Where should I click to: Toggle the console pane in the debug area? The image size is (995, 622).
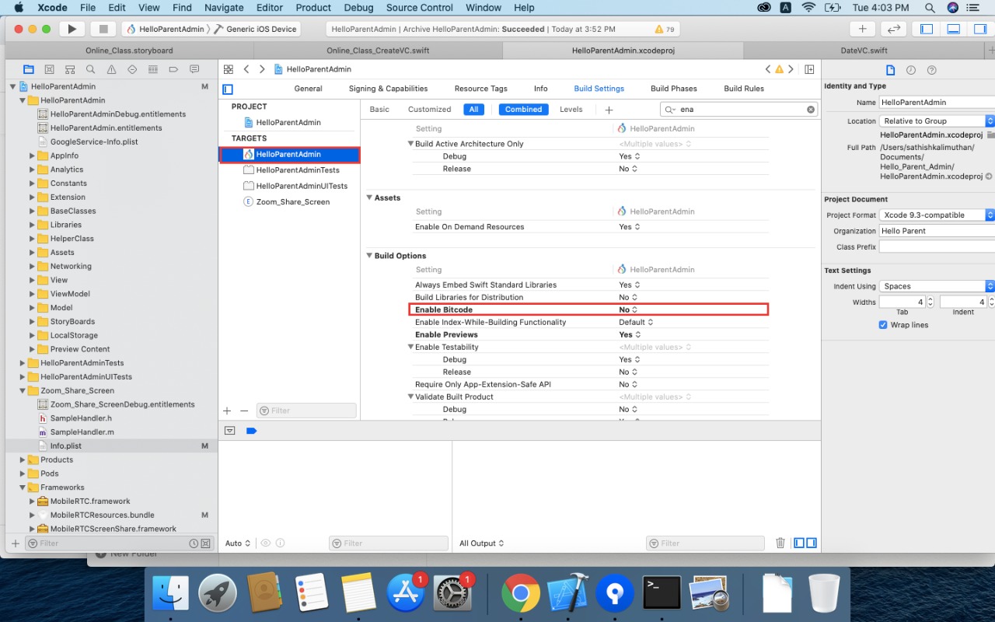tap(811, 543)
